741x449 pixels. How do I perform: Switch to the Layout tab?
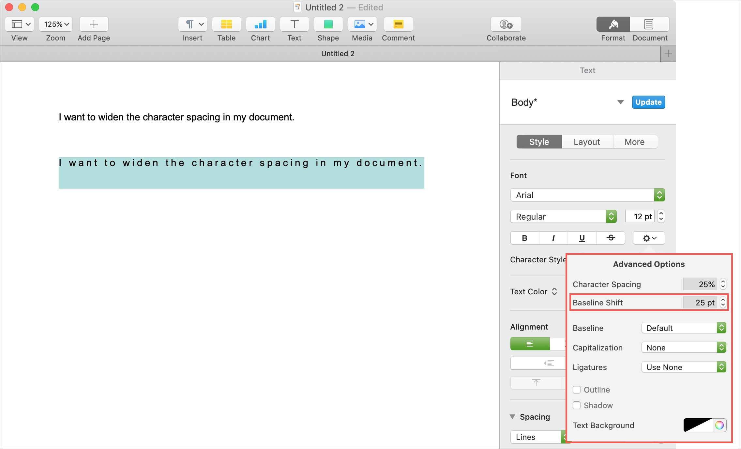tap(586, 142)
